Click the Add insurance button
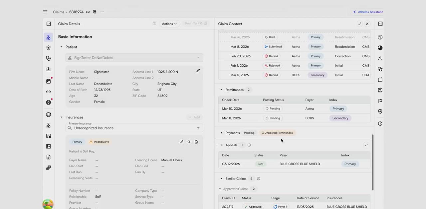This screenshot has height=209, width=426. (x=194, y=117)
